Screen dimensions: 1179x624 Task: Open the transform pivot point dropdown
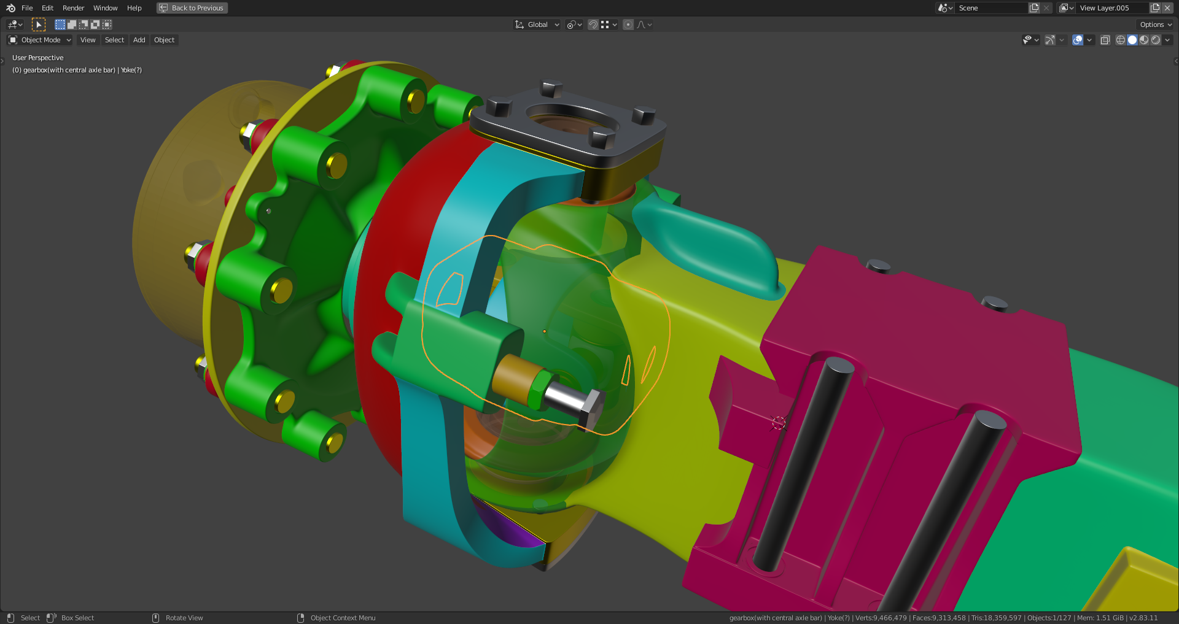pyautogui.click(x=574, y=25)
